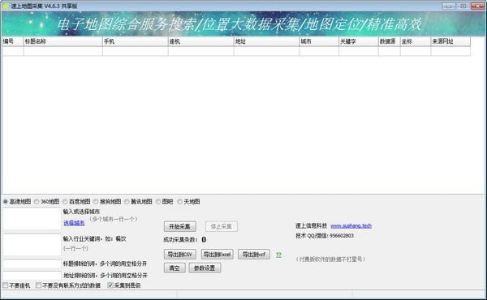Click the 停止采集 button
Screen dimensions: 487x300
click(x=222, y=226)
